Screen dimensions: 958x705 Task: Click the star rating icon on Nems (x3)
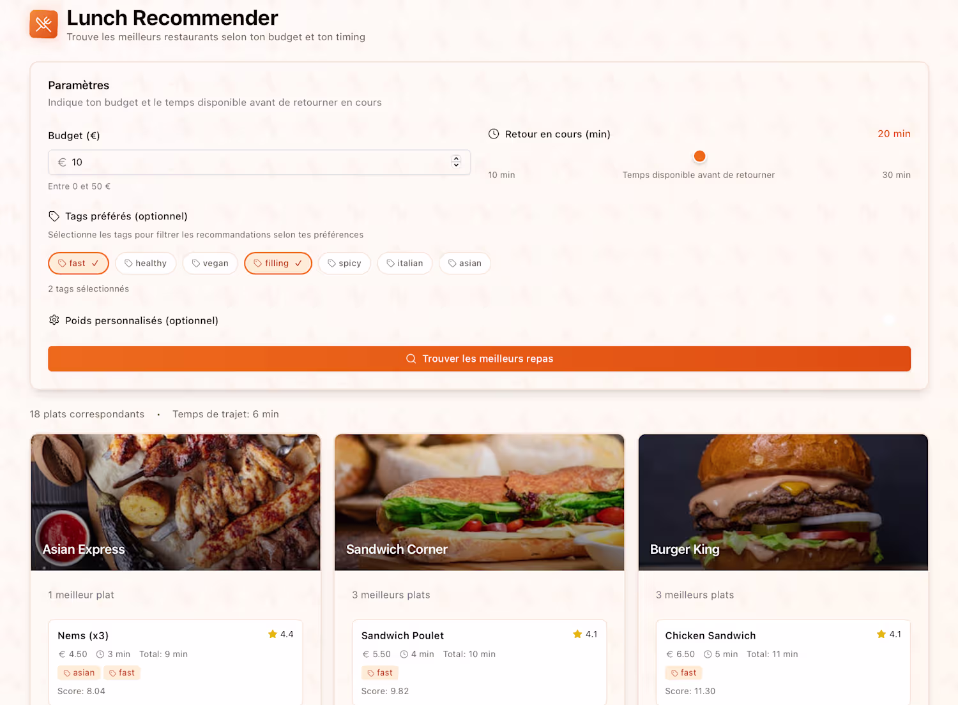point(273,634)
